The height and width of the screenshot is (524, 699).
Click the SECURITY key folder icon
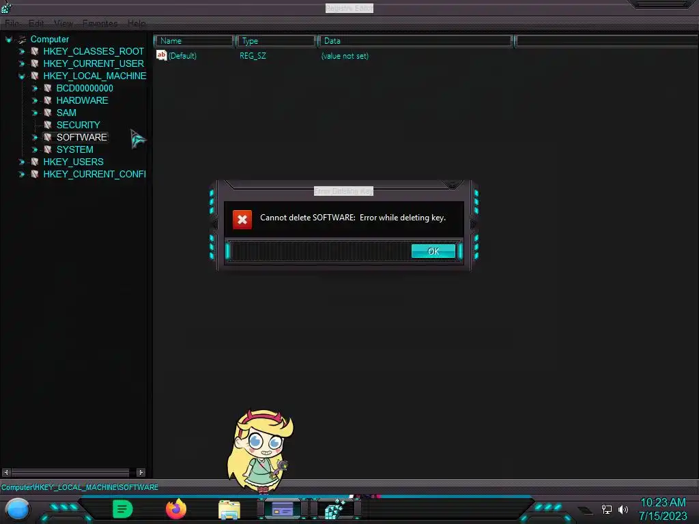click(48, 126)
